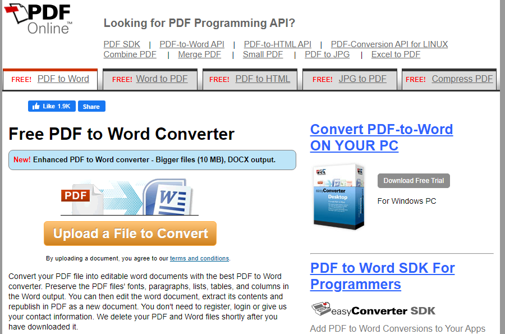Click the easyConverter Desktop box image

(338, 196)
